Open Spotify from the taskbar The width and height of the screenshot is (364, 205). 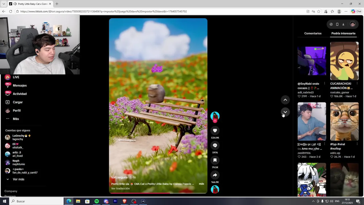97,201
